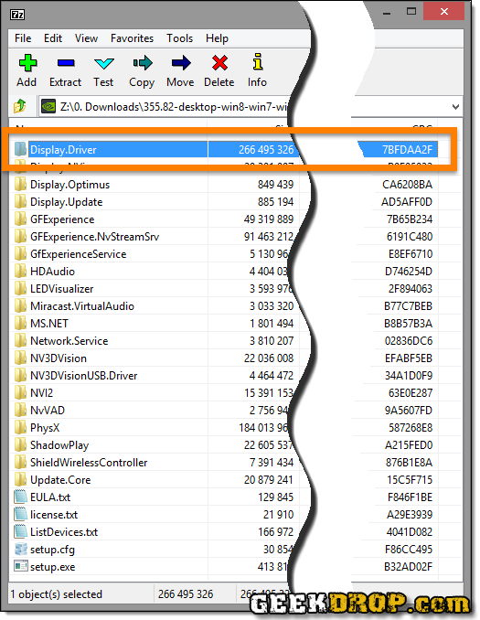Click the size value 849 439

(x=275, y=184)
